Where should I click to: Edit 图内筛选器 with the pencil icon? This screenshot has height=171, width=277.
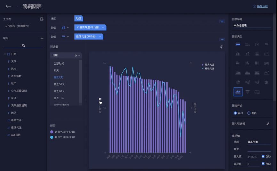pyautogui.click(x=268, y=124)
